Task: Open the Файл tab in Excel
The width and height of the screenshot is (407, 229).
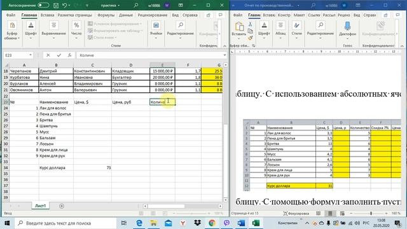Action: (x=11, y=15)
